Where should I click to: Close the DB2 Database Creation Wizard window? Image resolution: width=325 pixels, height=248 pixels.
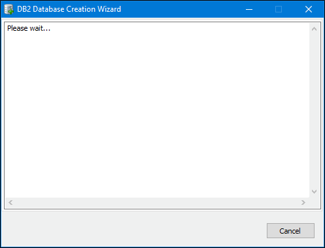coord(309,9)
